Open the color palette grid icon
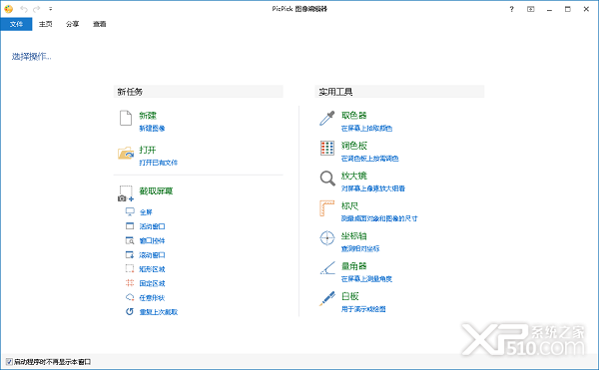This screenshot has height=370, width=599. (x=327, y=148)
